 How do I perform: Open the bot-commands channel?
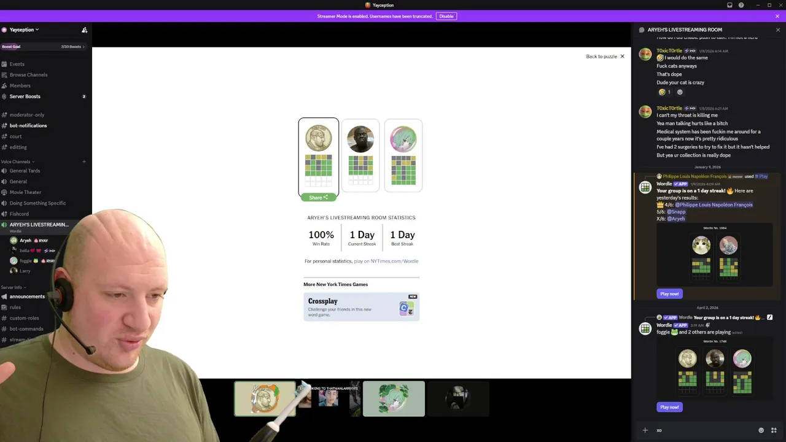26,329
